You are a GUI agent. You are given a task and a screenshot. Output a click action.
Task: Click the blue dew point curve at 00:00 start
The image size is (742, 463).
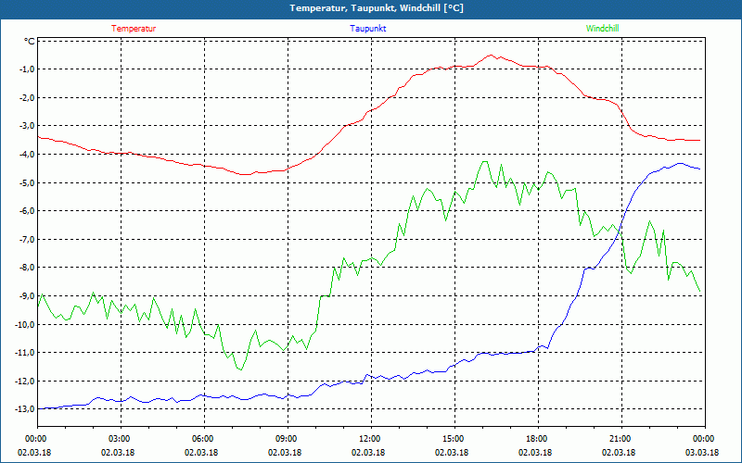(39, 408)
